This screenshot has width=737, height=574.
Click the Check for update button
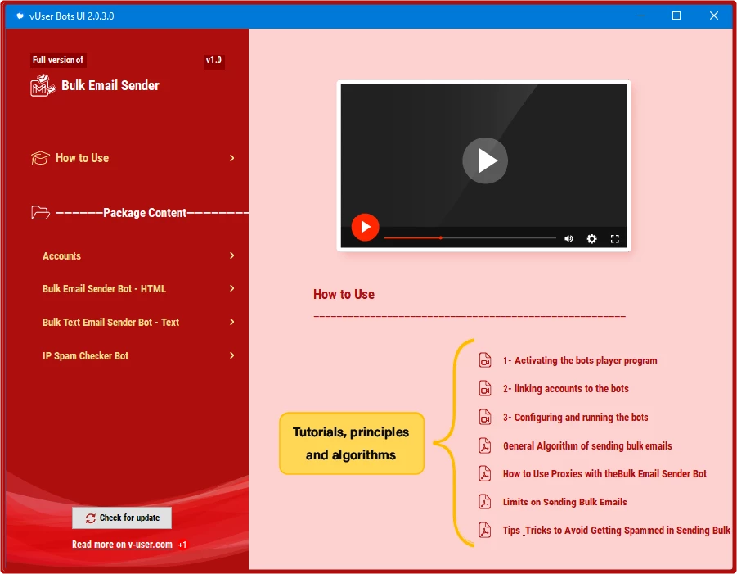click(x=122, y=518)
